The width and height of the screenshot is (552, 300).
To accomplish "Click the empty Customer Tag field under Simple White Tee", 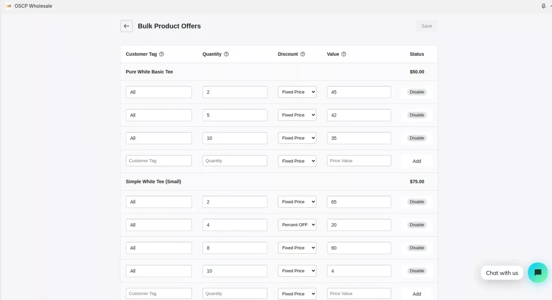I will (159, 294).
